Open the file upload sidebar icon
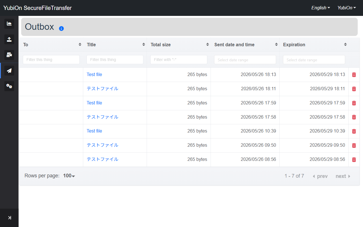Viewport: 363px width, 227px height. click(9, 39)
